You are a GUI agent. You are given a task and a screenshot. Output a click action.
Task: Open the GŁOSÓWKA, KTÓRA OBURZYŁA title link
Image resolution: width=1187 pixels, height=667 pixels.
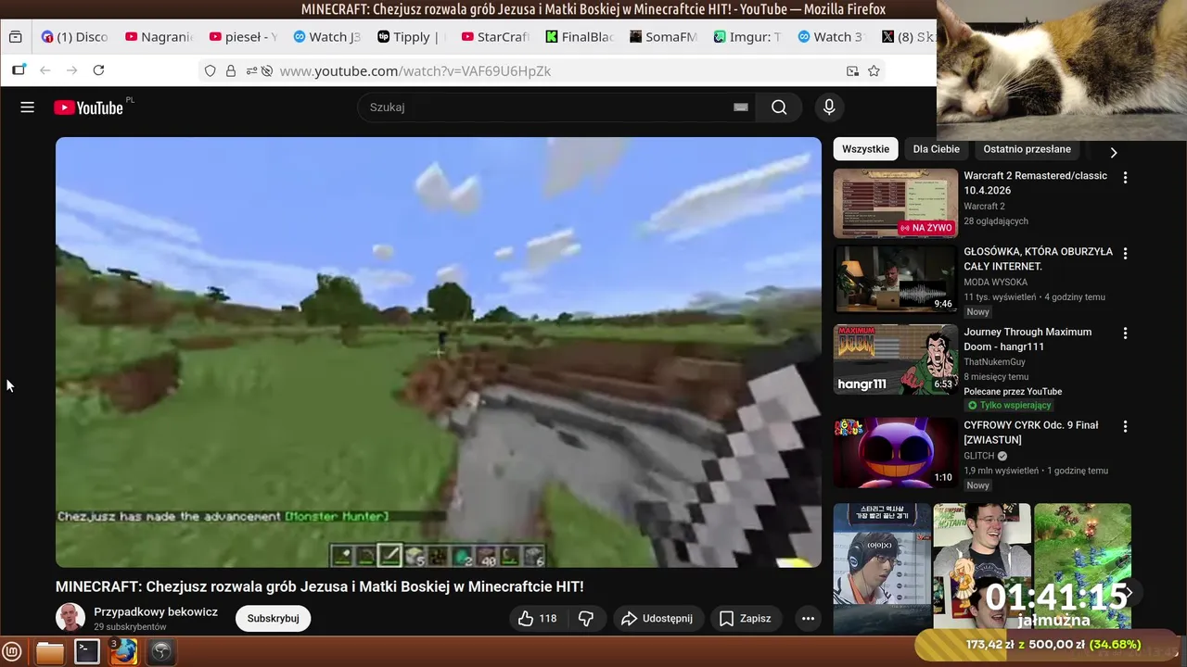1038,258
